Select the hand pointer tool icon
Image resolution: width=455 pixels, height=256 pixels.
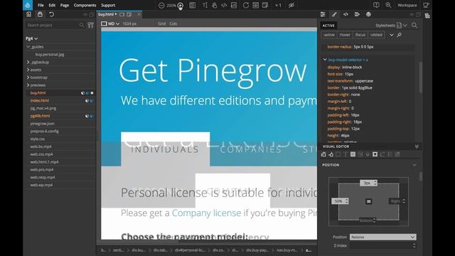tap(215, 5)
